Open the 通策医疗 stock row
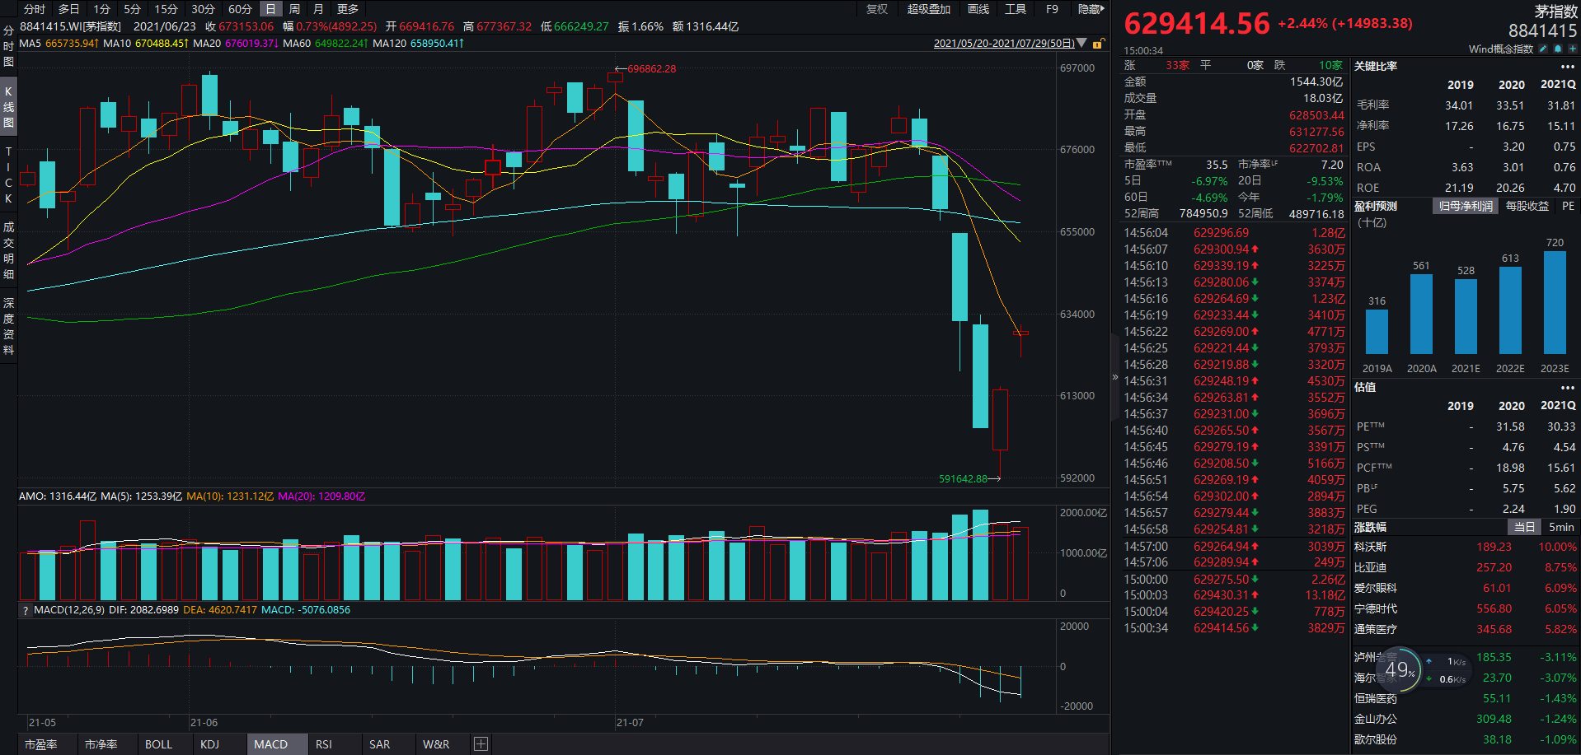Screen dimensions: 1581x755 coord(1466,629)
